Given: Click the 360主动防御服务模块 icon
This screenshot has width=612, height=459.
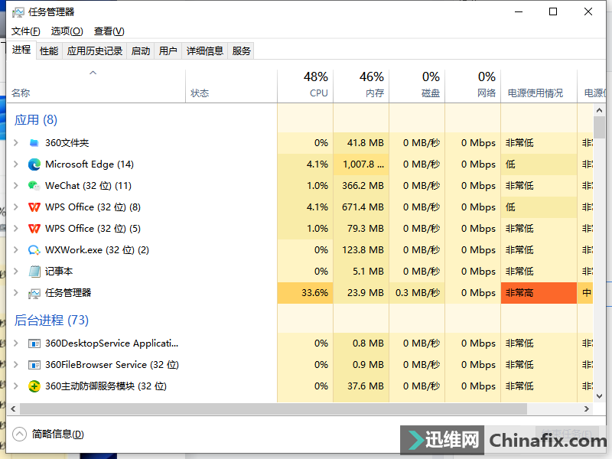Looking at the screenshot, I should coord(34,386).
